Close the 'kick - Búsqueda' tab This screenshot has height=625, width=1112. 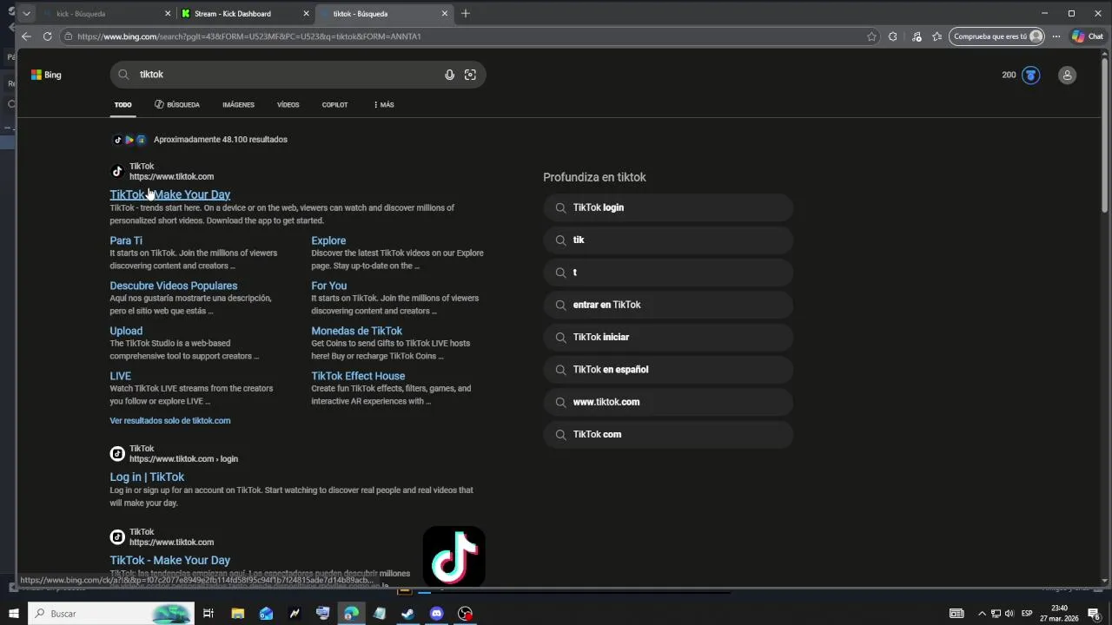(168, 14)
